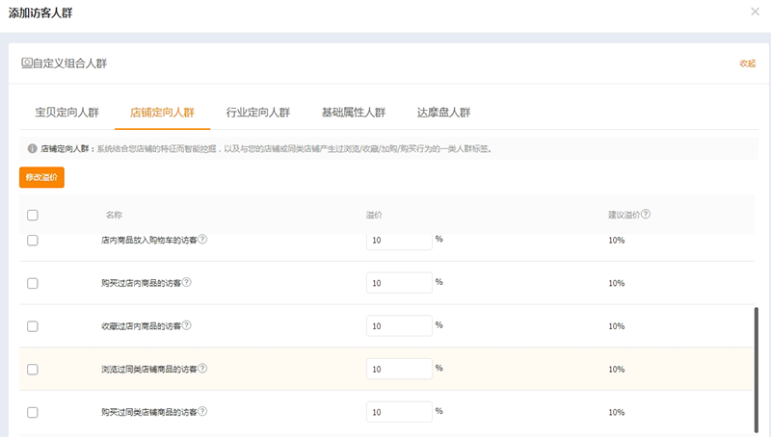Click the 溢价 input for 收藏过店内商品的访客

(398, 326)
